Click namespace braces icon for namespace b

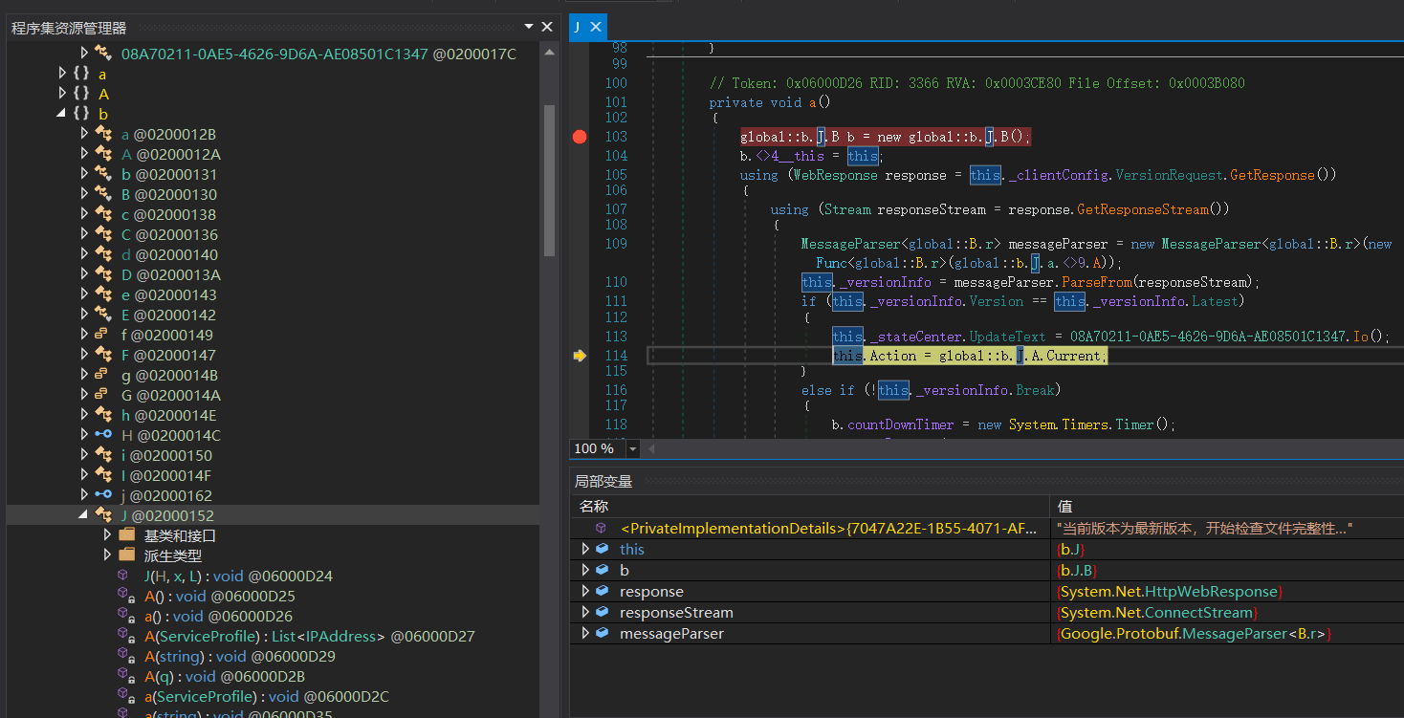point(81,114)
